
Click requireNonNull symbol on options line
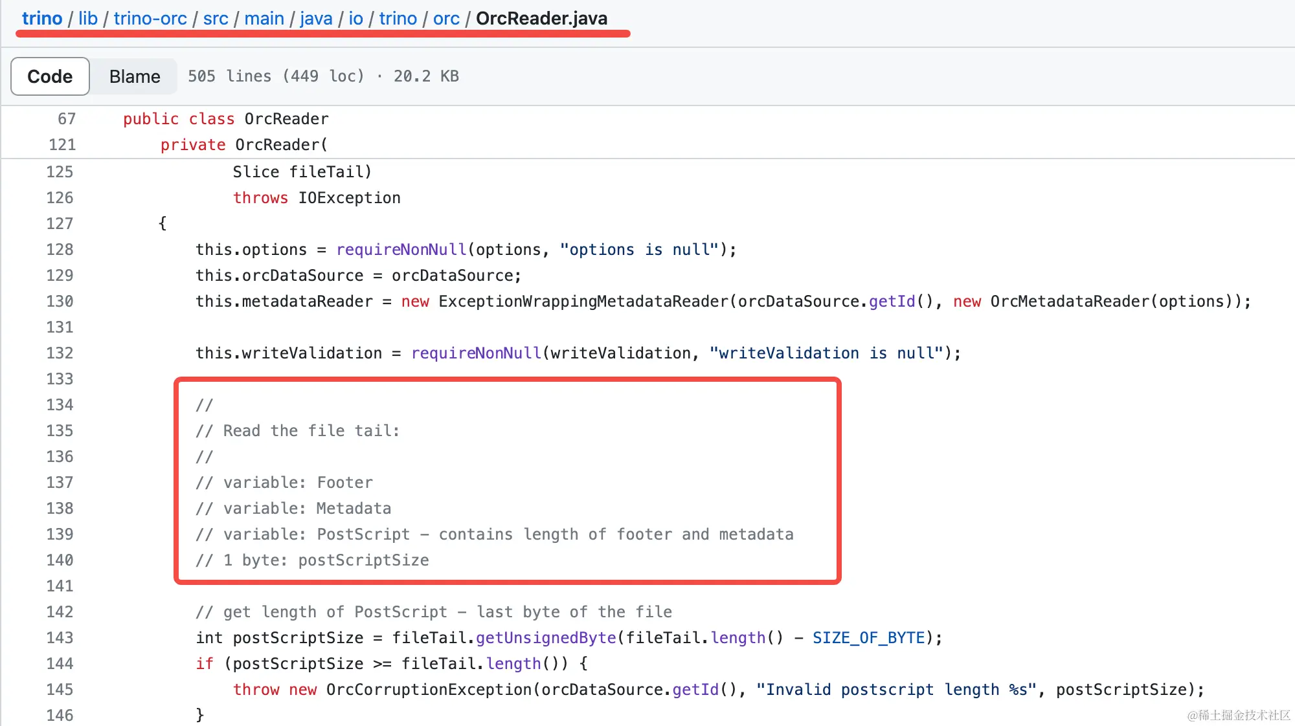pos(401,250)
